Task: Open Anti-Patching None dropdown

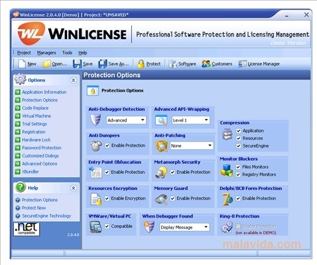Action: click(x=192, y=145)
